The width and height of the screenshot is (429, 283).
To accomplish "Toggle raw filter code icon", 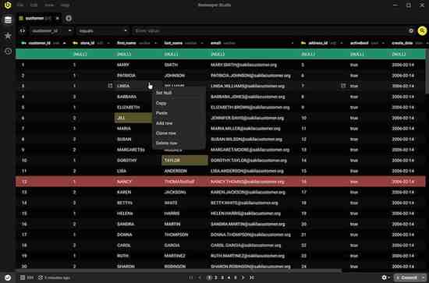I will coord(23,31).
